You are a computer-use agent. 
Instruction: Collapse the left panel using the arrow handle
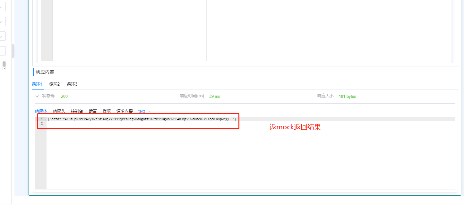[x=13, y=51]
